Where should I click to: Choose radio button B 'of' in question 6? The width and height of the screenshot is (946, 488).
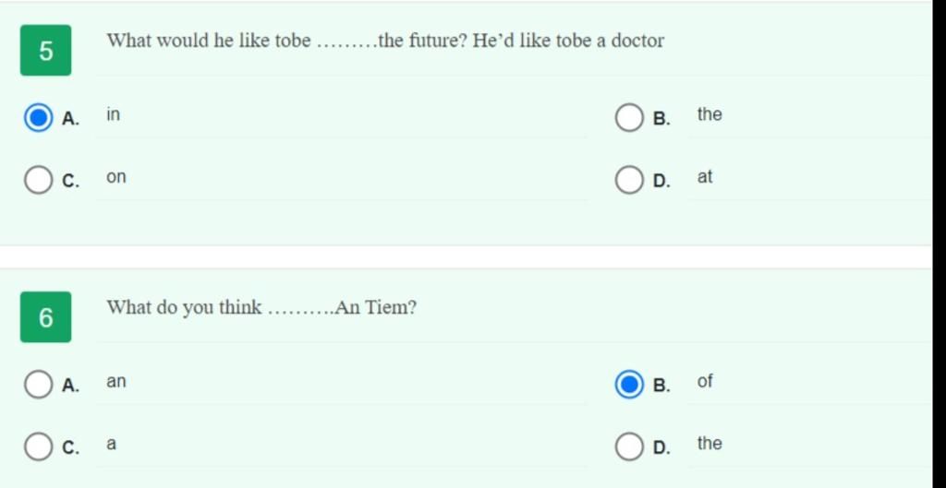629,385
